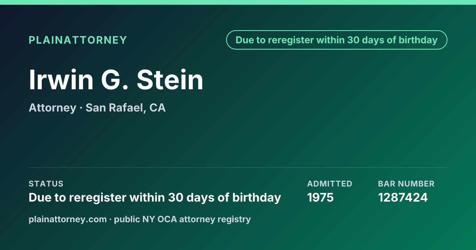Click the BAR NUMBER label
The image size is (476, 250).
tap(406, 184)
